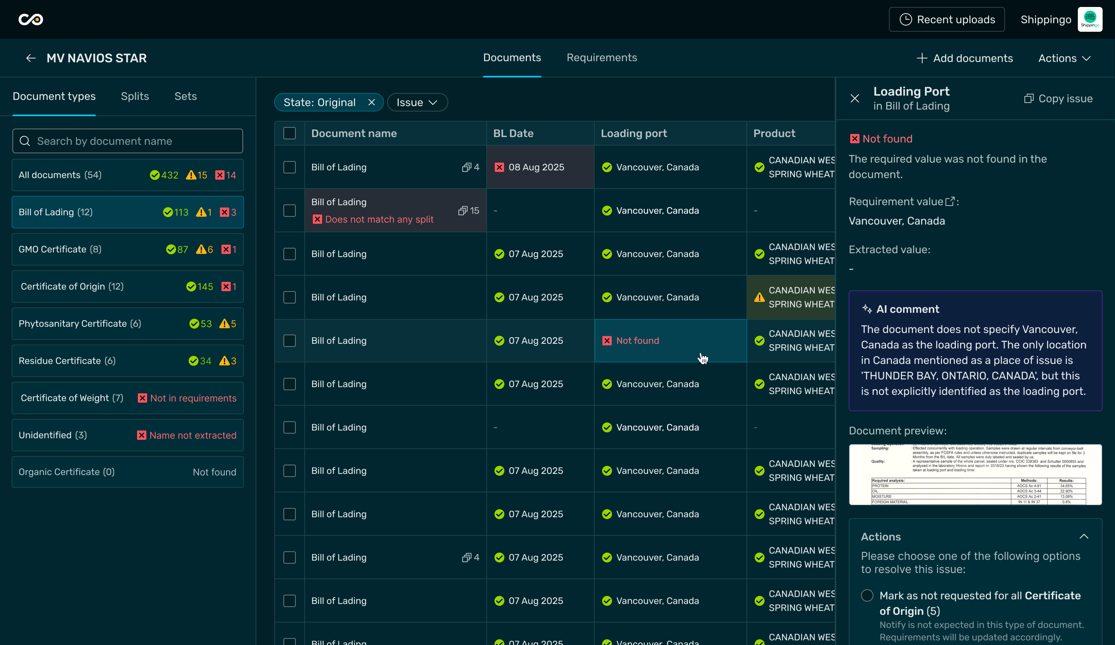Click Add documents button
This screenshot has width=1115, height=645.
tap(964, 58)
